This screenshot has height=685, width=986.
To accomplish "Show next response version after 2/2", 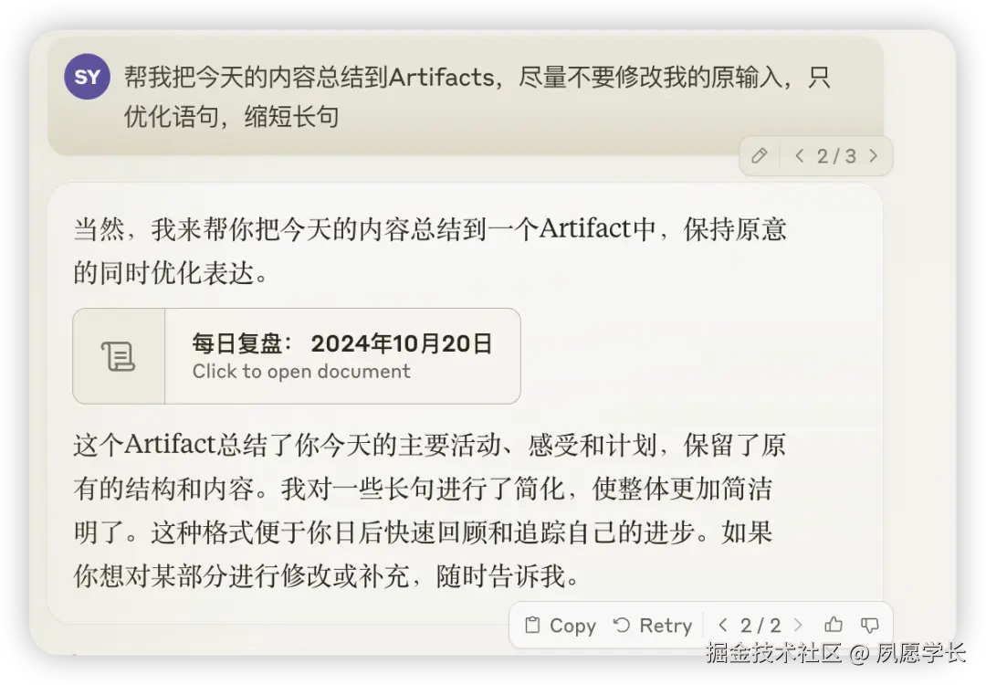I will pyautogui.click(x=798, y=625).
